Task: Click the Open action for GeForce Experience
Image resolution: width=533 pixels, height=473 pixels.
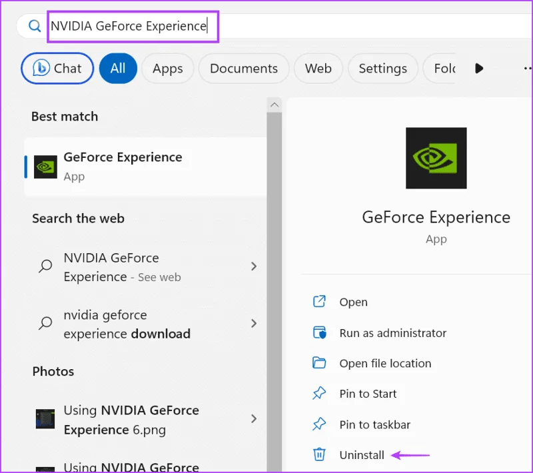Action: [354, 302]
